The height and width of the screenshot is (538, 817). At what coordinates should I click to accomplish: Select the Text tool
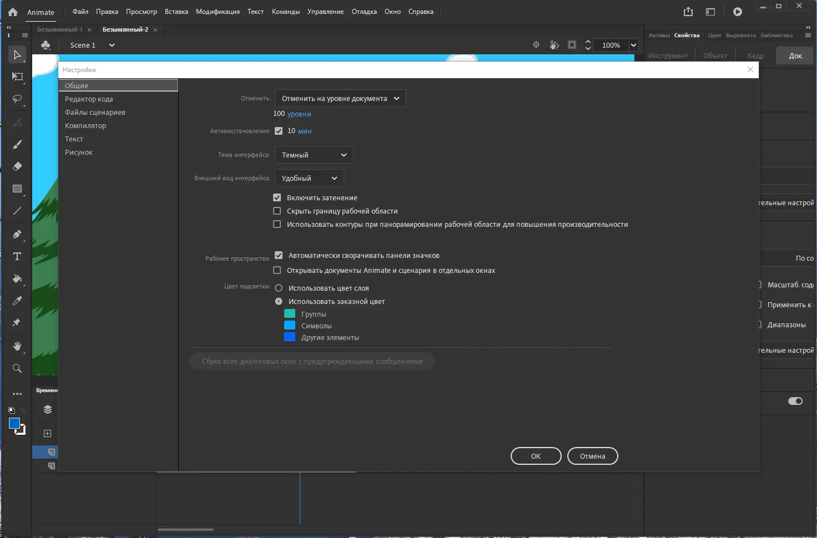(17, 256)
